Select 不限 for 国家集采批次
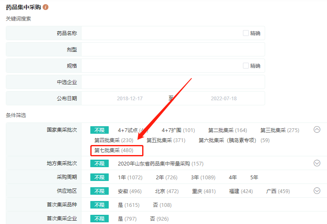This screenshot has height=224, width=327. [100, 130]
